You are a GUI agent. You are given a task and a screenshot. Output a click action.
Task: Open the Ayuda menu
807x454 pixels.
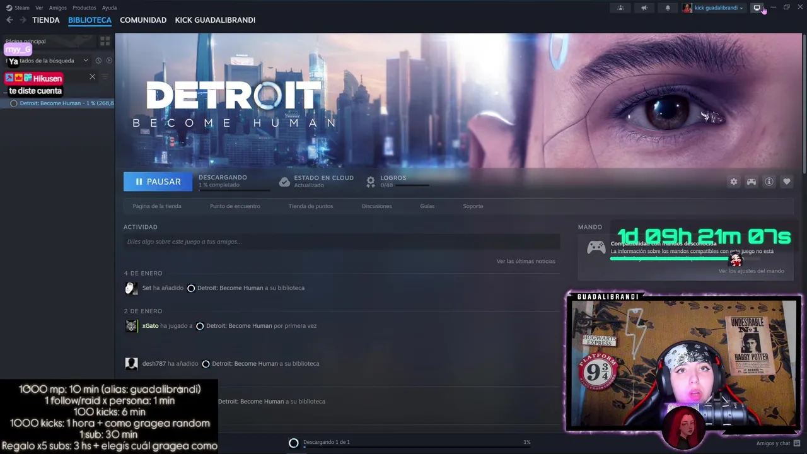pos(109,8)
